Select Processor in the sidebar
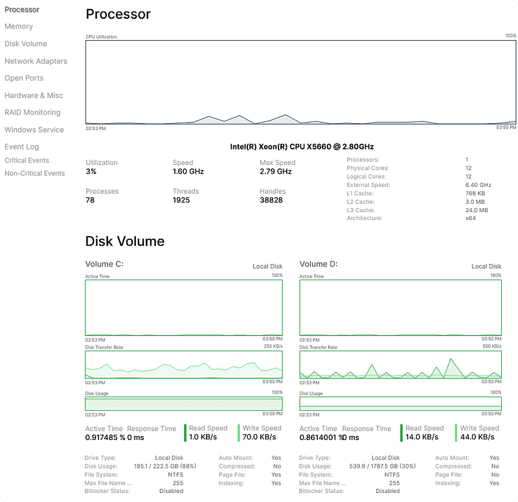518x502 pixels. (22, 10)
